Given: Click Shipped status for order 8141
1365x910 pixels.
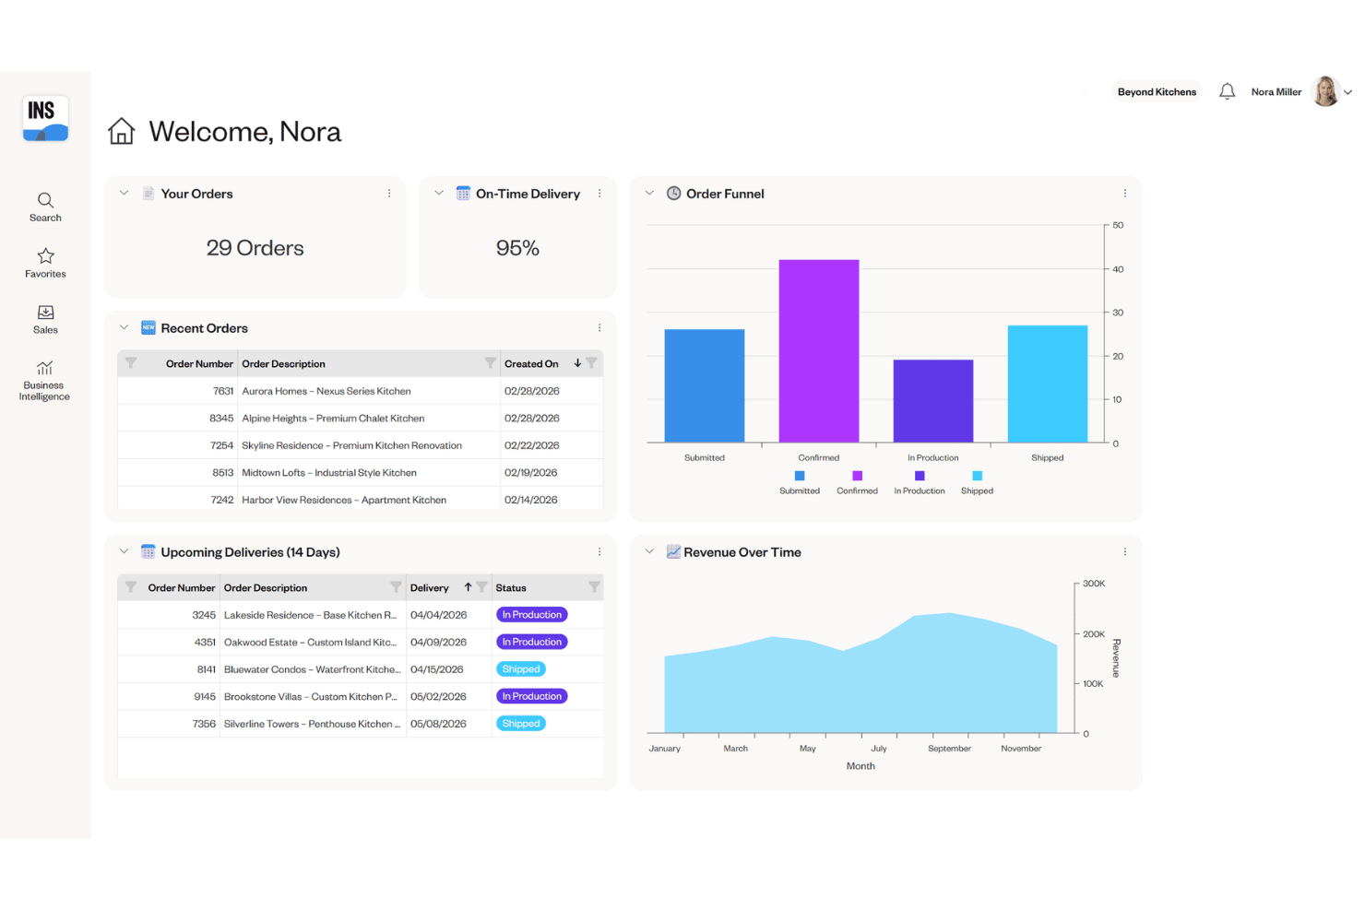Looking at the screenshot, I should (521, 669).
